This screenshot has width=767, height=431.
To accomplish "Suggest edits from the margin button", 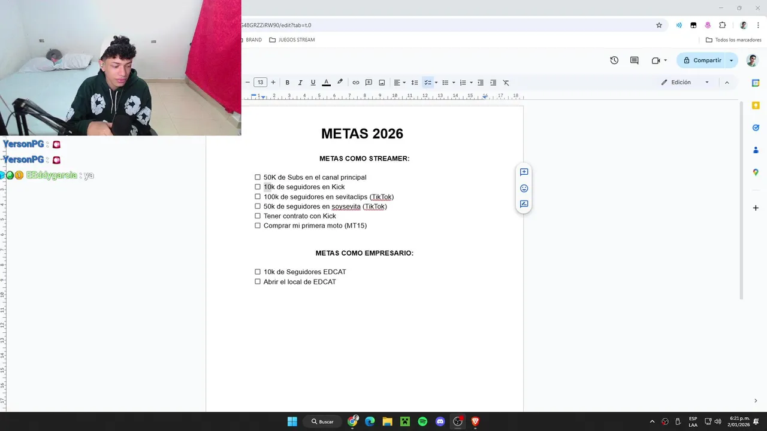I will pos(524,204).
